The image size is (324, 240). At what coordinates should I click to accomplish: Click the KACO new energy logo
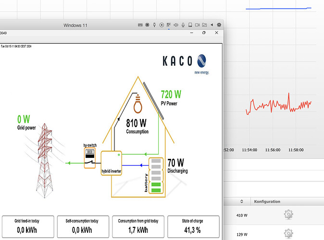pos(186,64)
